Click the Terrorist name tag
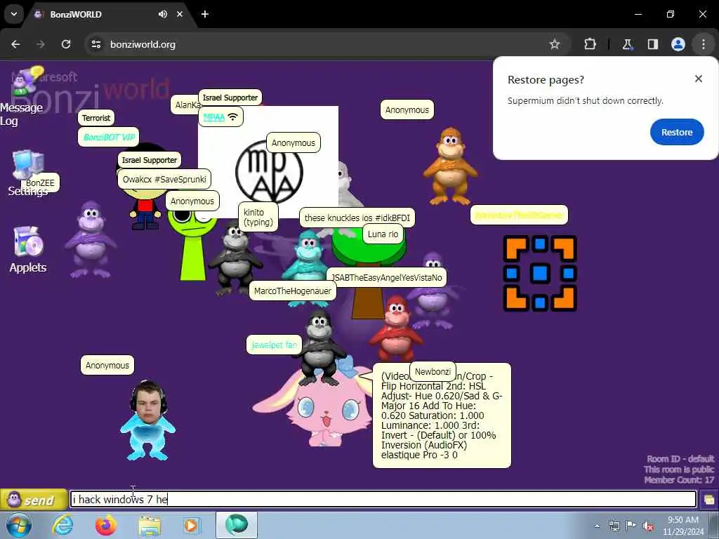719x539 pixels. point(96,118)
